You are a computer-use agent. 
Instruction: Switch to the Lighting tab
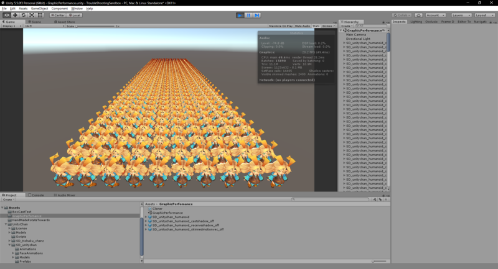[416, 22]
